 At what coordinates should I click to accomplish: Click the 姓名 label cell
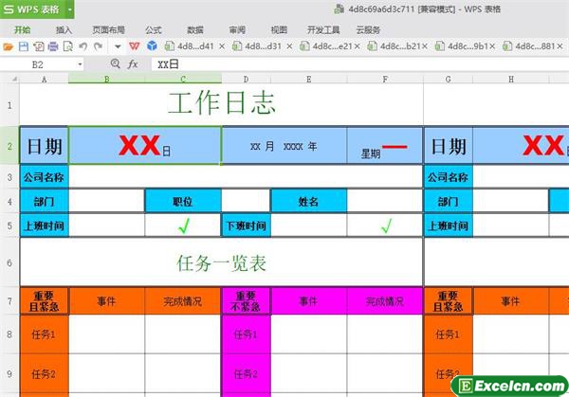(308, 201)
